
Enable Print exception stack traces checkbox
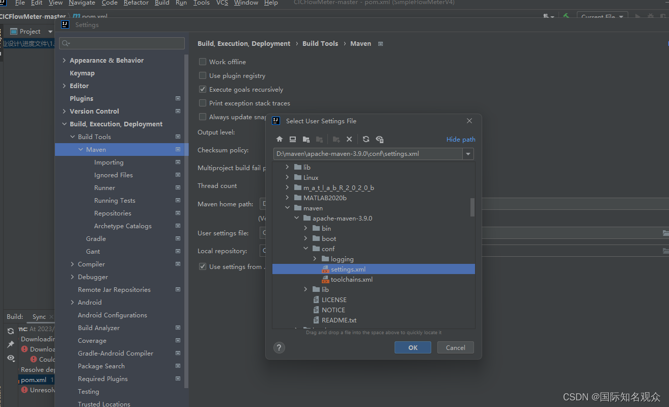point(203,103)
